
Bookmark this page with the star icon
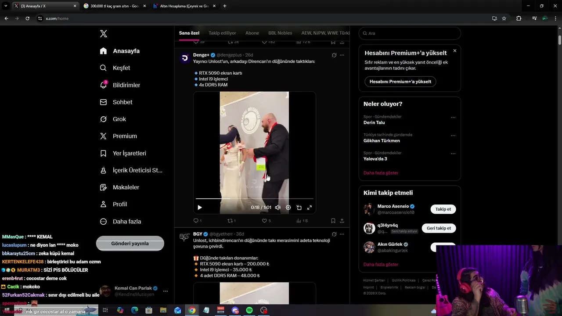[504, 18]
